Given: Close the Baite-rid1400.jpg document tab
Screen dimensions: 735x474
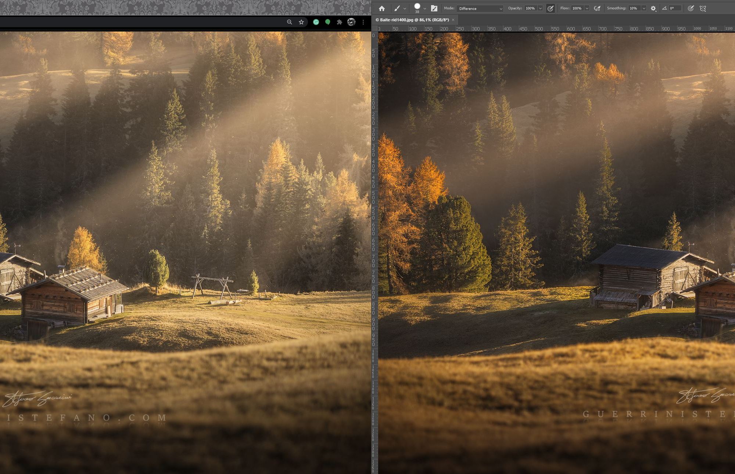Looking at the screenshot, I should [453, 20].
